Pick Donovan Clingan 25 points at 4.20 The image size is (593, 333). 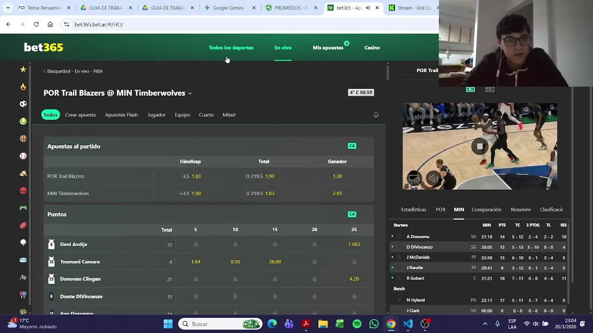354,279
